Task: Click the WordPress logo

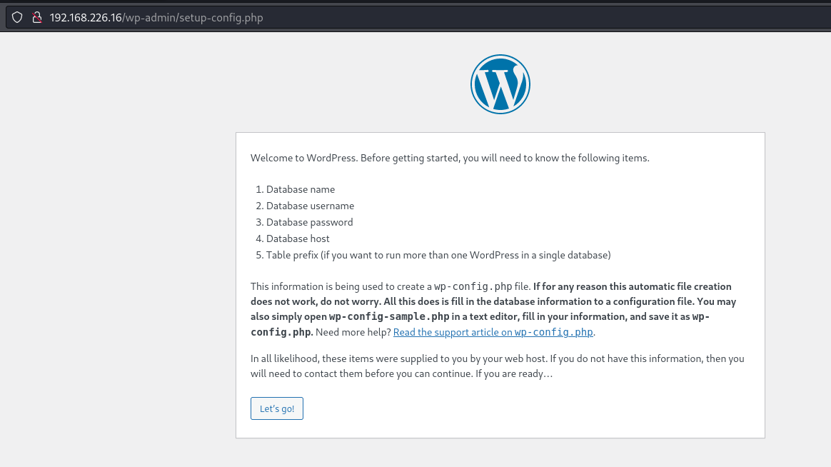Action: click(x=500, y=84)
